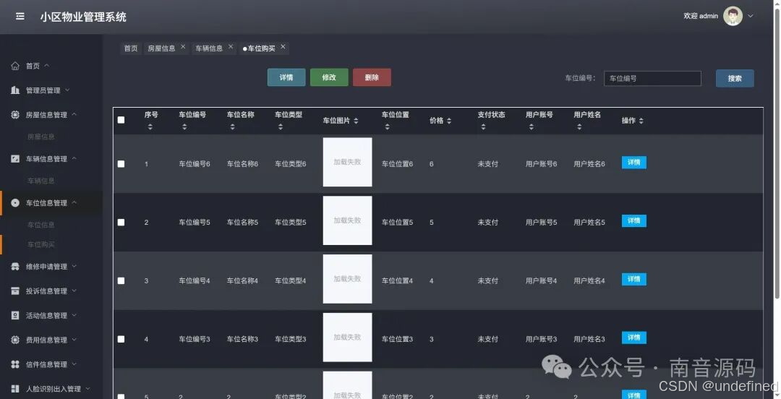This screenshot has width=781, height=399.
Task: Focus the 车位编号 search field
Action: tap(652, 78)
